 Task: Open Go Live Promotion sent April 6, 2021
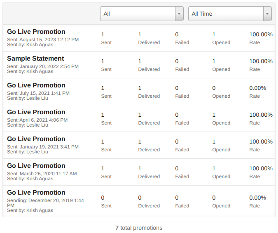click(x=36, y=112)
